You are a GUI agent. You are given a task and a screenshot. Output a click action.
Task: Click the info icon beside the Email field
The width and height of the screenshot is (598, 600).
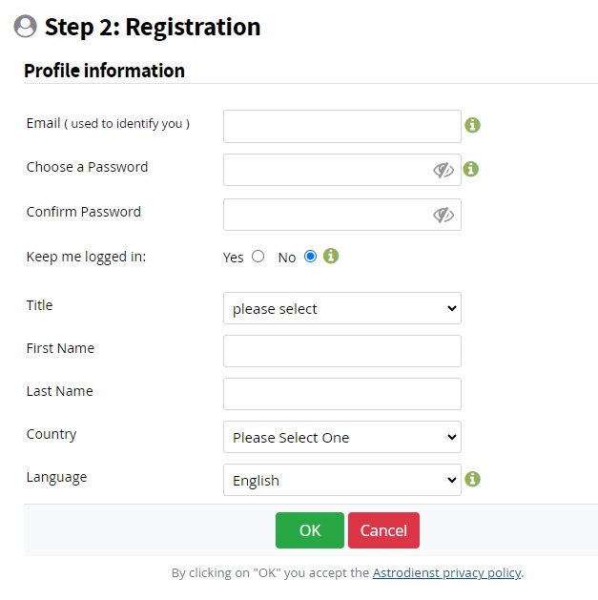(472, 125)
